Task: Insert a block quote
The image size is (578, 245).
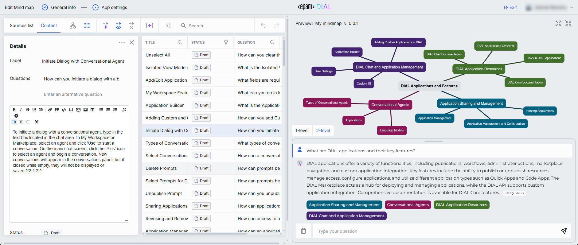Action: 57,110
